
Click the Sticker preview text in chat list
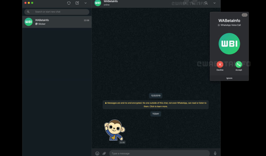[x=42, y=24]
